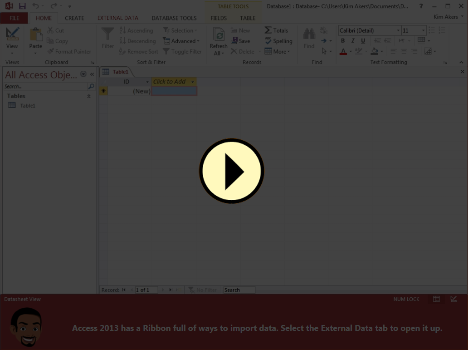The height and width of the screenshot is (350, 468).
Task: Align text left
Action: pos(394,51)
